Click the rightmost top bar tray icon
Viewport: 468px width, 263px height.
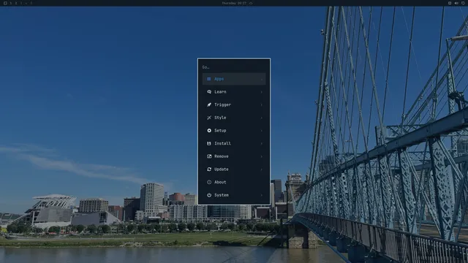point(463,3)
